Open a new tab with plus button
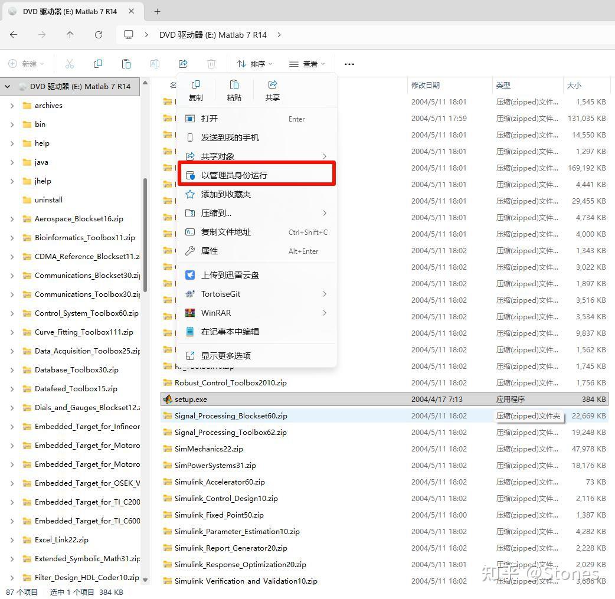The image size is (615, 599). tap(157, 11)
